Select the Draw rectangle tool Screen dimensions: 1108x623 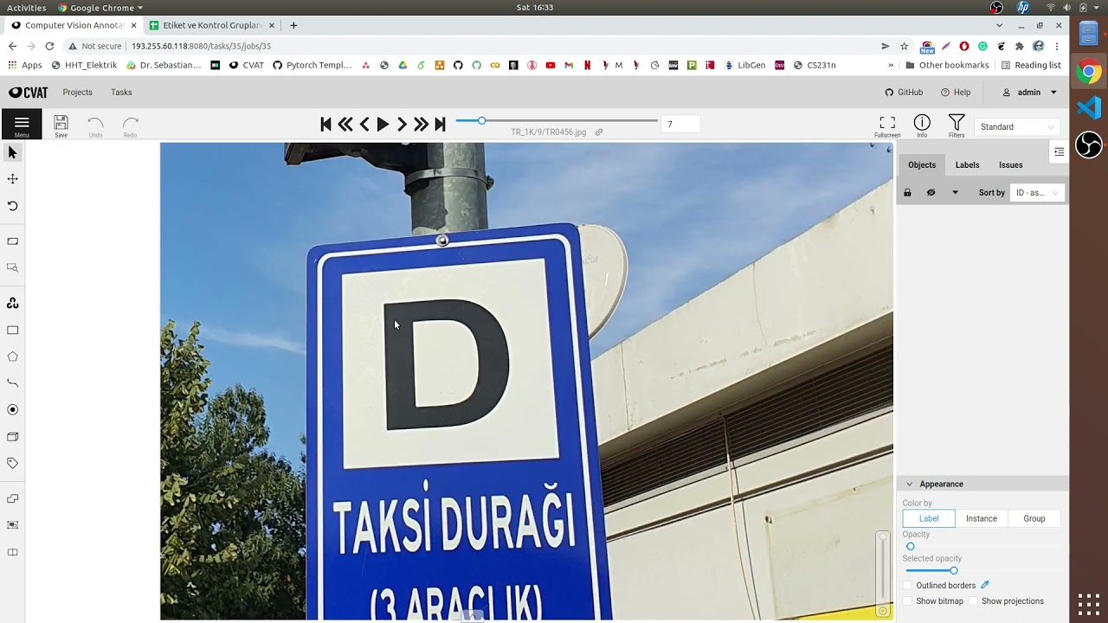(12, 330)
